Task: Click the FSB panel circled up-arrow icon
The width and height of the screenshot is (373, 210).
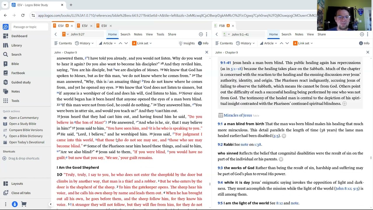Action: (x=362, y=34)
